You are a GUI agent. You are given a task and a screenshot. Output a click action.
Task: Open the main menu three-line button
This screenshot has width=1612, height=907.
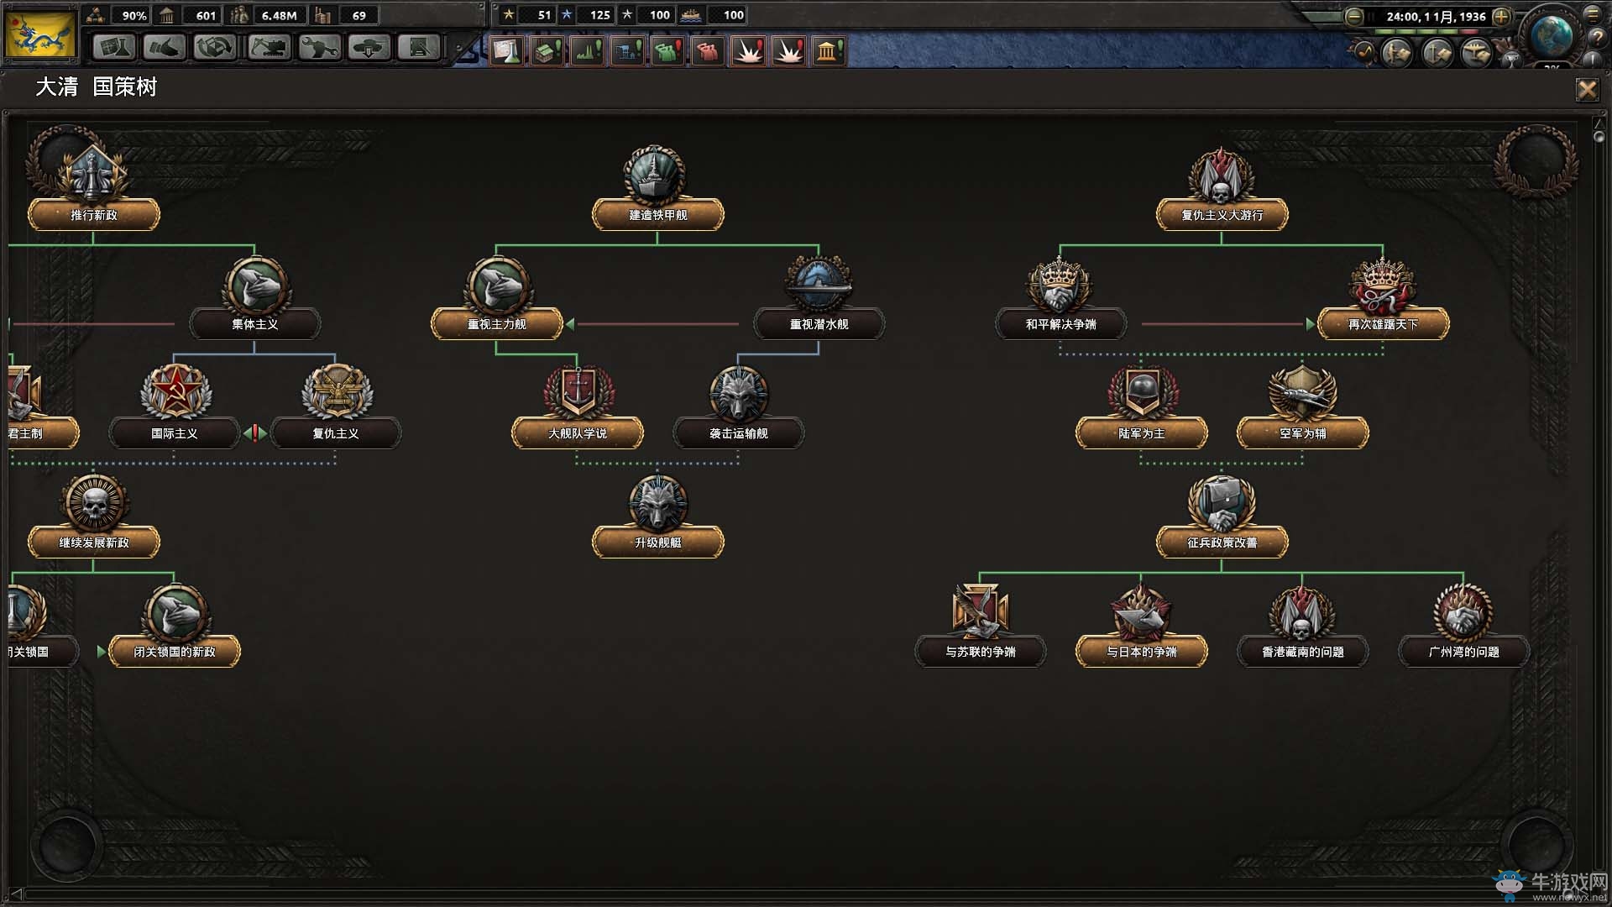coord(1593,14)
